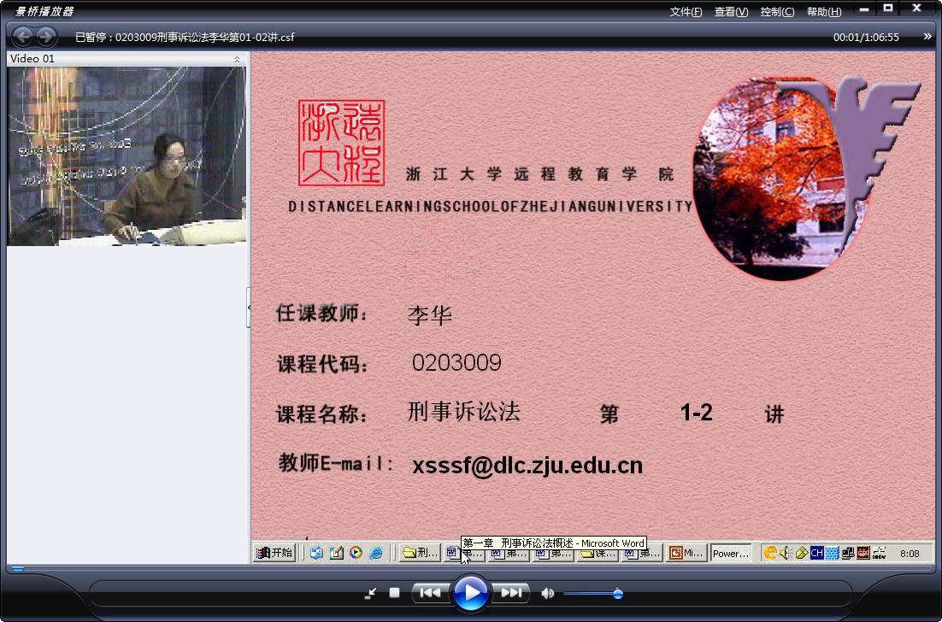Open the 文件(F) menu

click(686, 12)
